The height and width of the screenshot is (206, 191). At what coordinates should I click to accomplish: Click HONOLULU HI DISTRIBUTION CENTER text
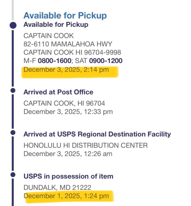(86, 145)
